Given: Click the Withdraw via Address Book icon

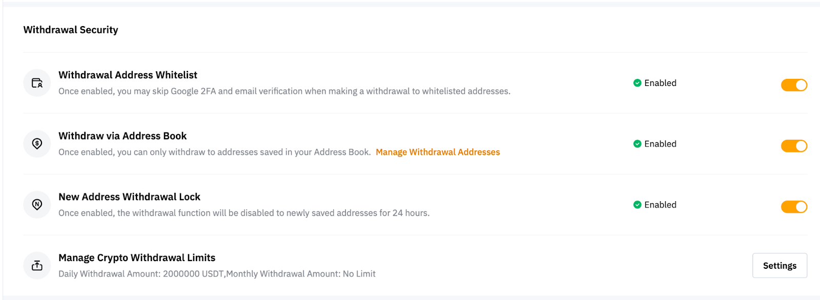Looking at the screenshot, I should pyautogui.click(x=37, y=144).
